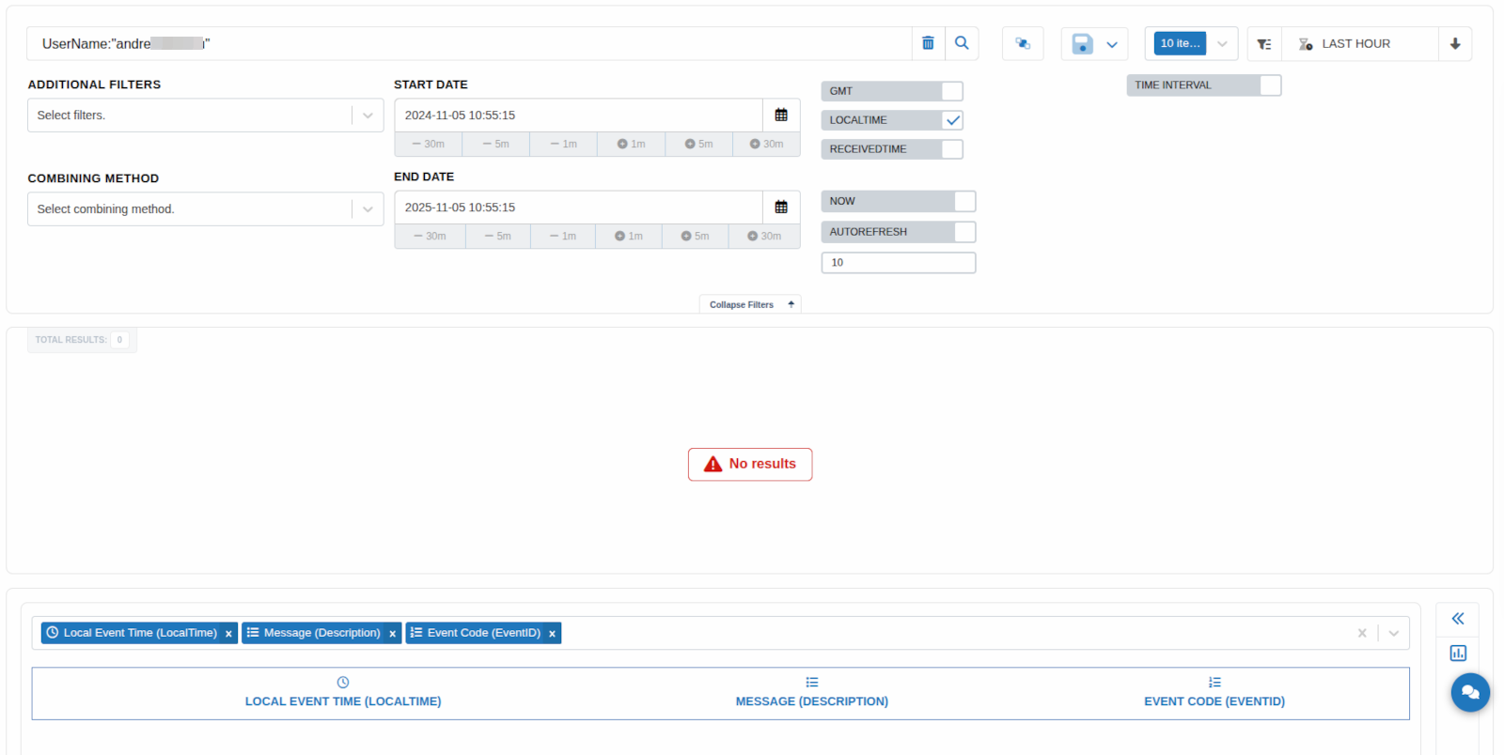Open the end date calendar picker
The height and width of the screenshot is (755, 1504).
(781, 208)
